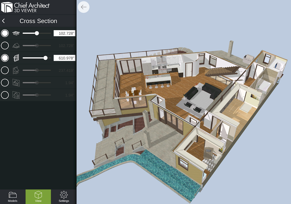Click the 237.419" row cut plane icon
291x204 pixels.
point(16,70)
